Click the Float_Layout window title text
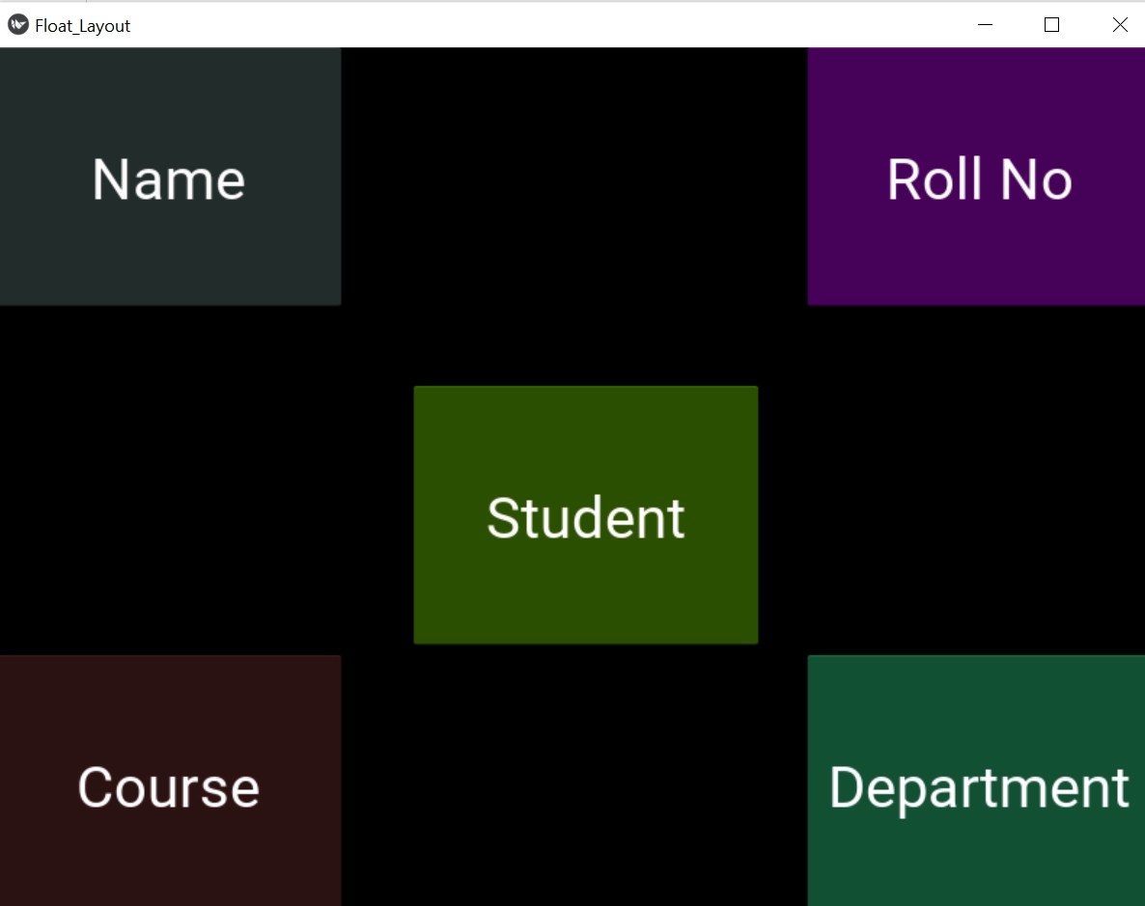Image resolution: width=1145 pixels, height=906 pixels. 82,25
